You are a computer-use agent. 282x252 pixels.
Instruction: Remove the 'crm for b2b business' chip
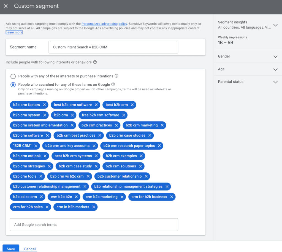[x=172, y=197]
